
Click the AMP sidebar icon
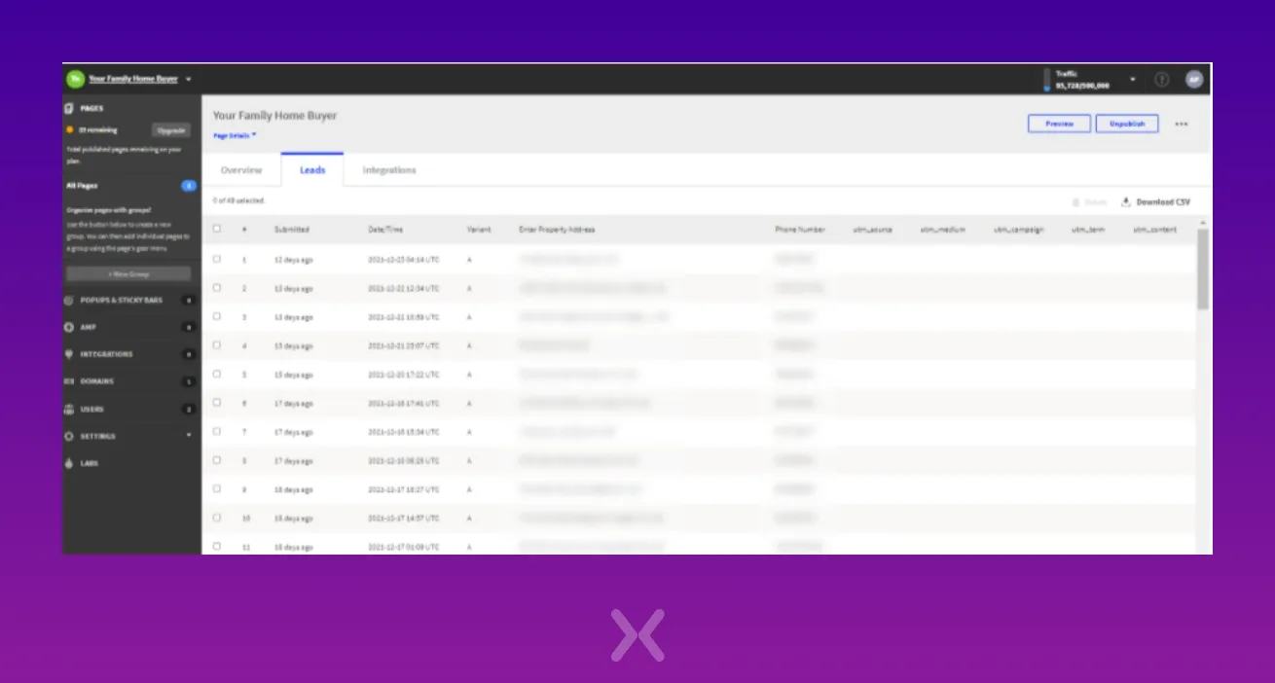(69, 327)
